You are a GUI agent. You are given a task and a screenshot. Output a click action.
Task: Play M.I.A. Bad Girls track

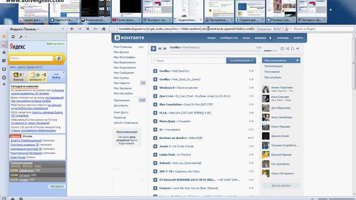pos(155,113)
